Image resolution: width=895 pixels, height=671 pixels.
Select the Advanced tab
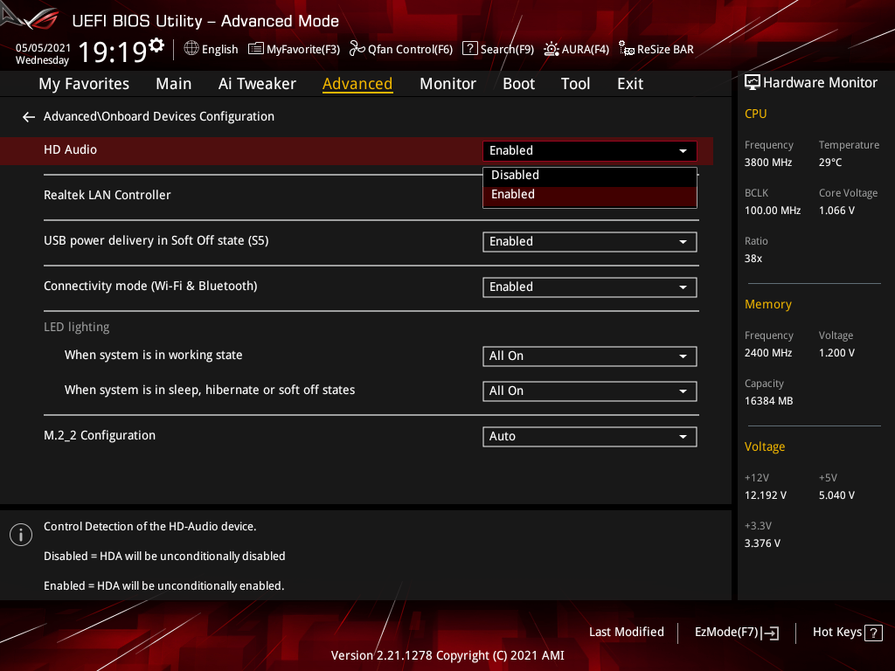tap(357, 84)
